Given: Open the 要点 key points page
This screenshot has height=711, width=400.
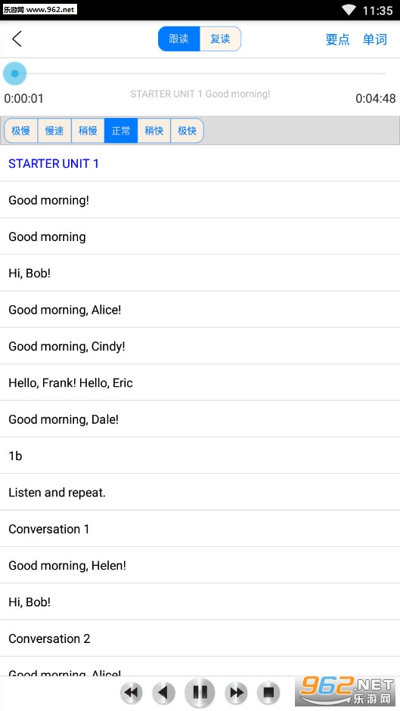Looking at the screenshot, I should point(338,39).
